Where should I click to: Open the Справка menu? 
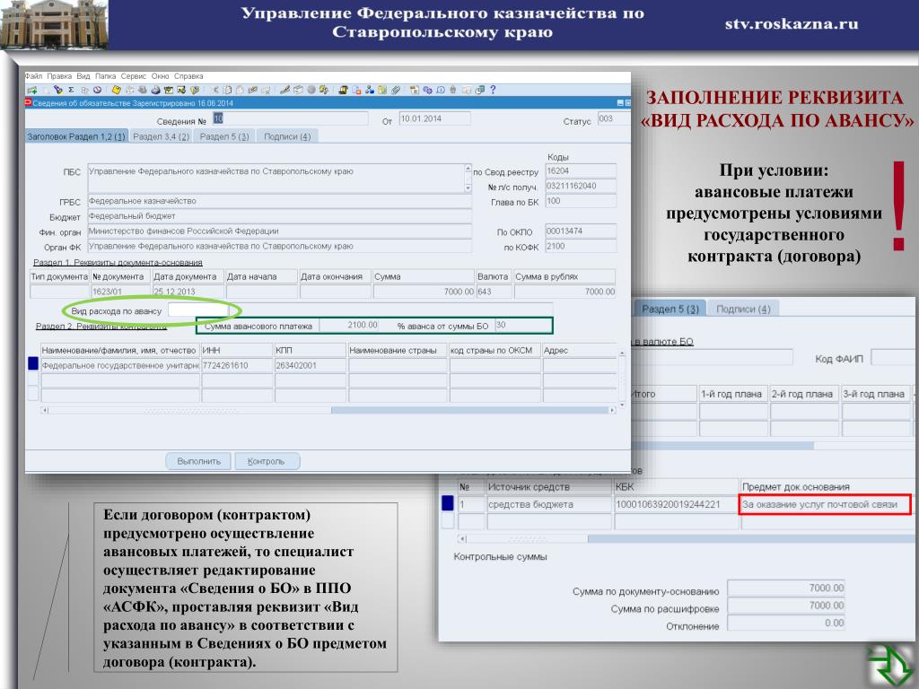click(x=188, y=76)
